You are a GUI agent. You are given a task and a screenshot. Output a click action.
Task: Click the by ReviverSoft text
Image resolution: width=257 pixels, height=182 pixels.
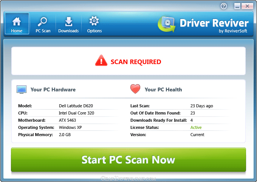coord(233,31)
